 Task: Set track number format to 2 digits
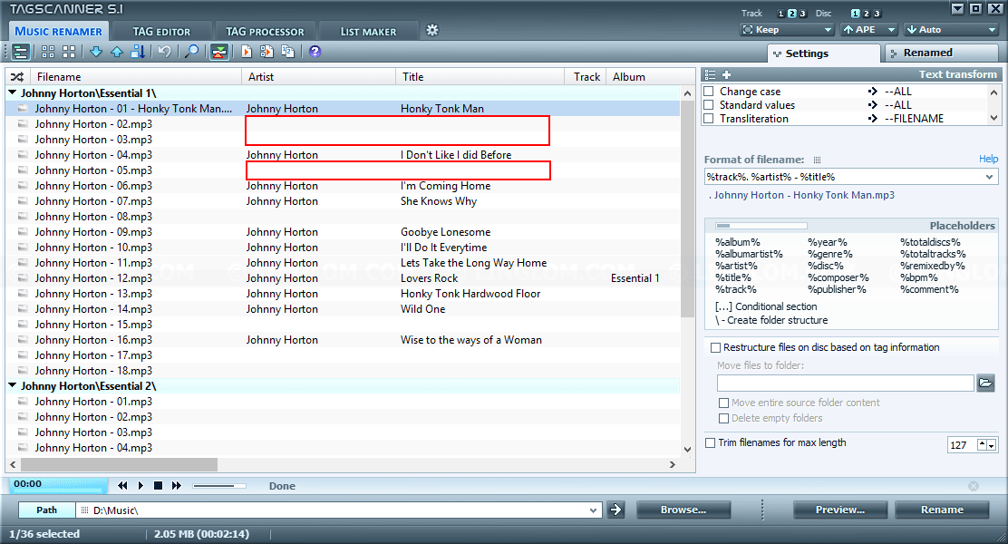pos(792,14)
